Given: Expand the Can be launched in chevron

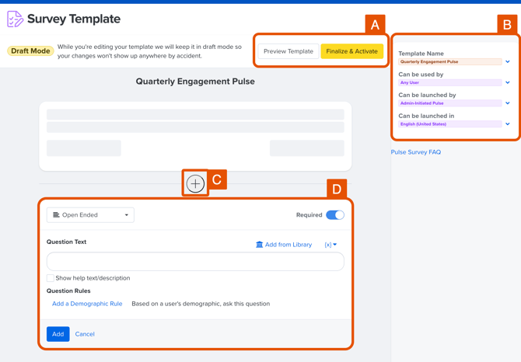Looking at the screenshot, I should [x=508, y=124].
